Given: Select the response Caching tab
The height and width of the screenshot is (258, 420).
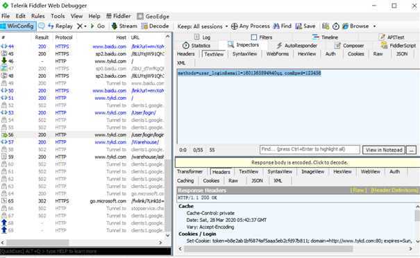Looking at the screenshot, I should [185, 180].
